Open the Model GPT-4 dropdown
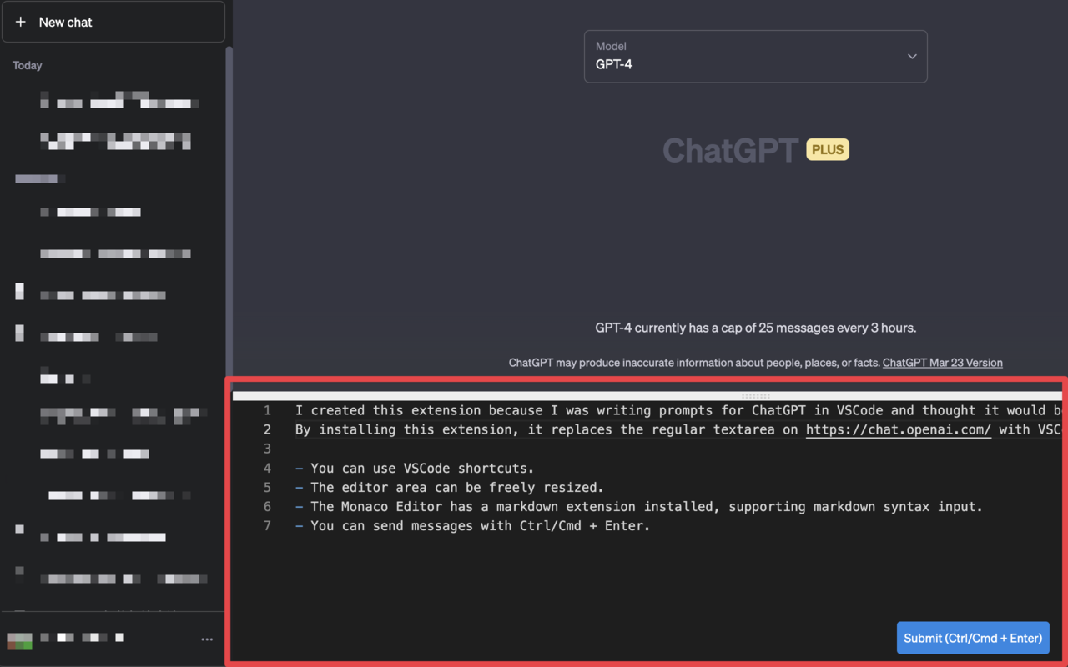This screenshot has width=1068, height=667. pyautogui.click(x=755, y=57)
